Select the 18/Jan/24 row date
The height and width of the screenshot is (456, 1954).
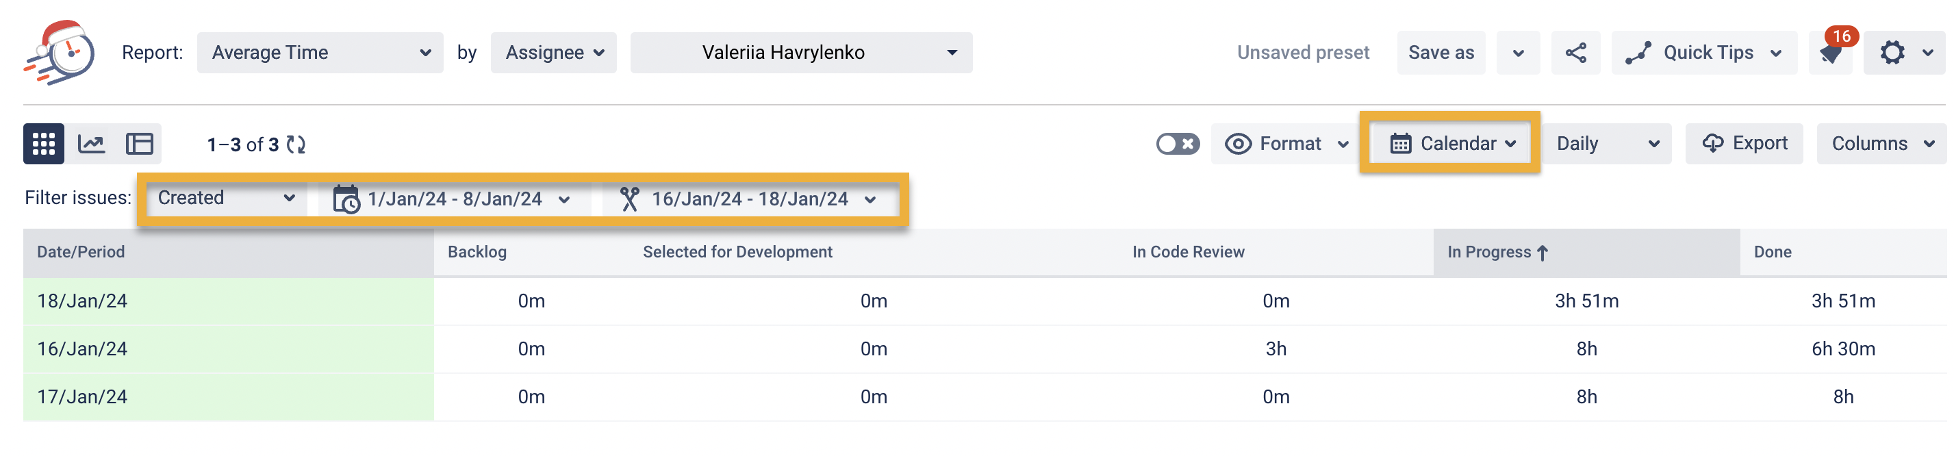coord(82,301)
